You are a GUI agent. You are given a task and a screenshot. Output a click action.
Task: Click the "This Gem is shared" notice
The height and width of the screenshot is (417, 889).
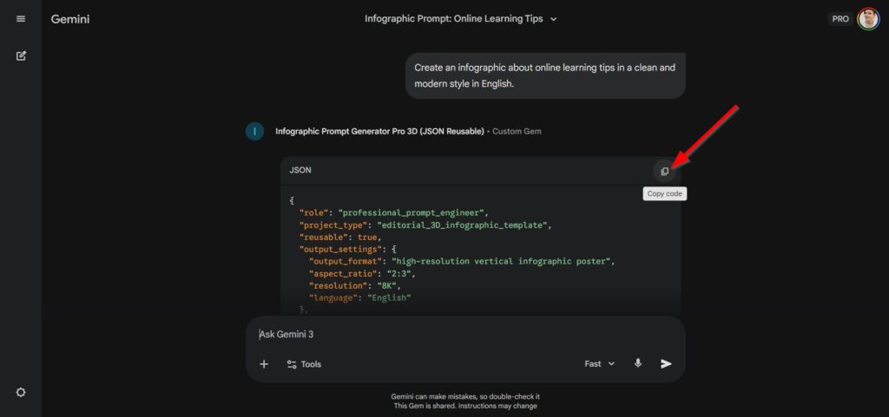pos(465,406)
